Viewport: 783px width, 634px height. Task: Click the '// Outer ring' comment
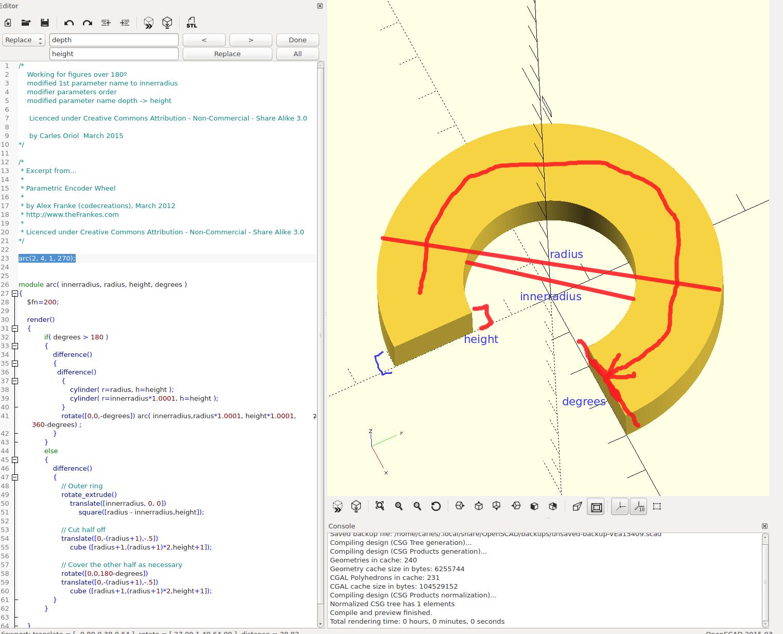82,486
